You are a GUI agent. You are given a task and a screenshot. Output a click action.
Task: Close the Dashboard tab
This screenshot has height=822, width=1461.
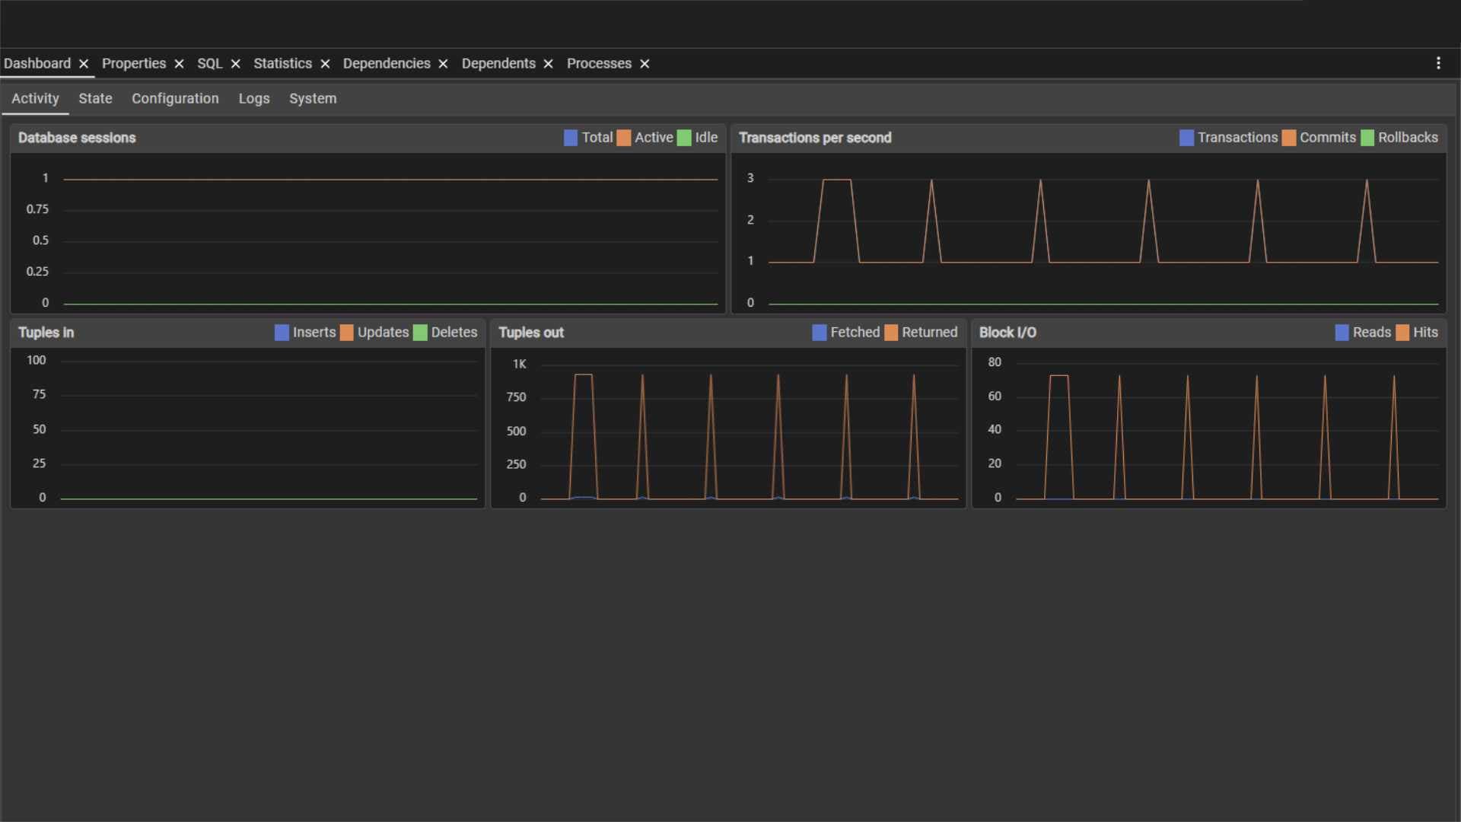(84, 64)
